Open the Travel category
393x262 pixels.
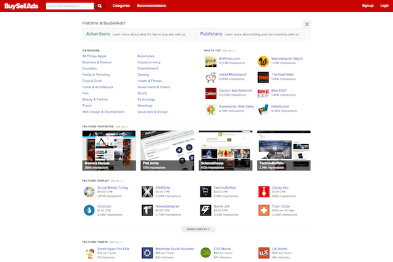87,105
